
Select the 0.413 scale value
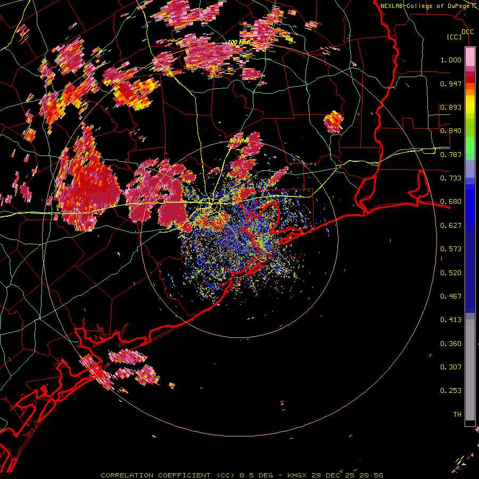click(451, 320)
